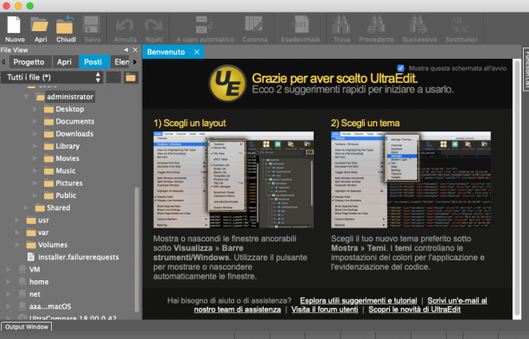Close the File View panel
The width and height of the screenshot is (529, 339).
point(135,49)
